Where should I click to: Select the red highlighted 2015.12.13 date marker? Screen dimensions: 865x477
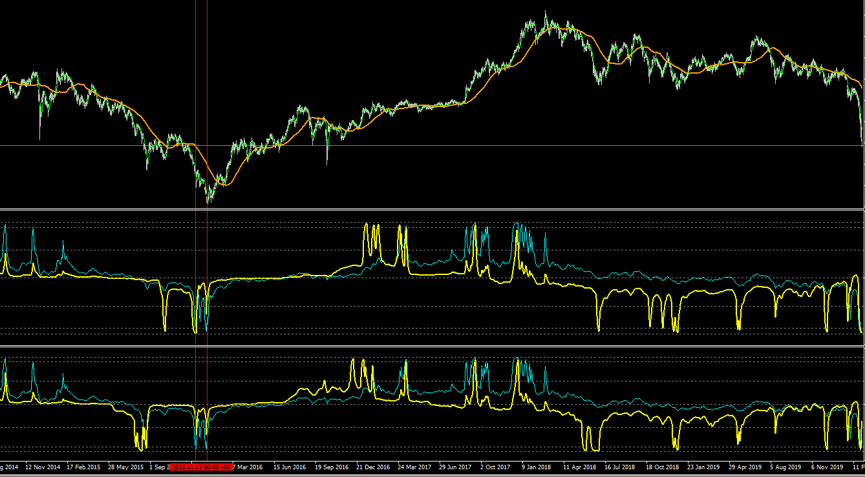200,467
